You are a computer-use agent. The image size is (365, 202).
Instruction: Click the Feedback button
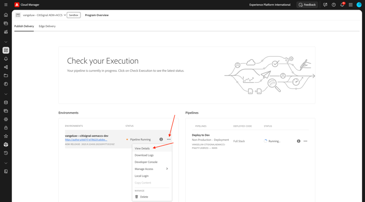[x=307, y=5]
